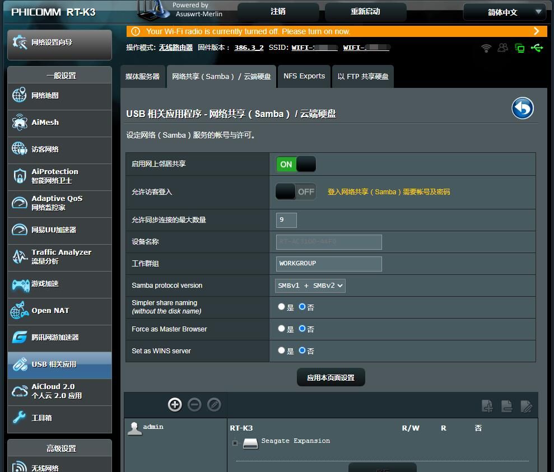Turn off the network neighborhood sharing switch
This screenshot has height=472, width=554.
[x=296, y=164]
